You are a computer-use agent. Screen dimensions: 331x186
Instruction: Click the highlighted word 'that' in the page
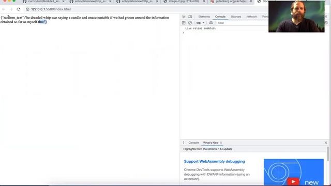tap(41, 22)
